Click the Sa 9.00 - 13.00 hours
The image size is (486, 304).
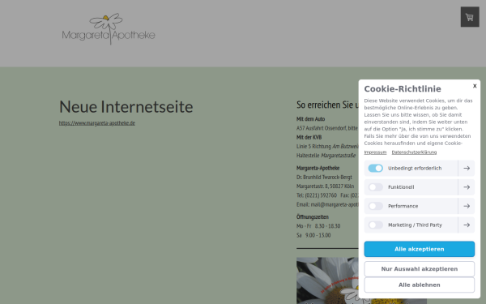pos(313,235)
